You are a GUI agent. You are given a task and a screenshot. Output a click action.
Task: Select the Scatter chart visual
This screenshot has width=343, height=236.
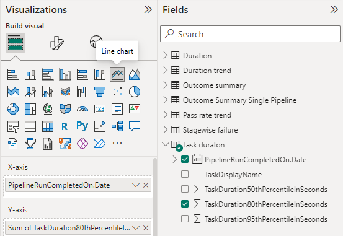(x=117, y=92)
